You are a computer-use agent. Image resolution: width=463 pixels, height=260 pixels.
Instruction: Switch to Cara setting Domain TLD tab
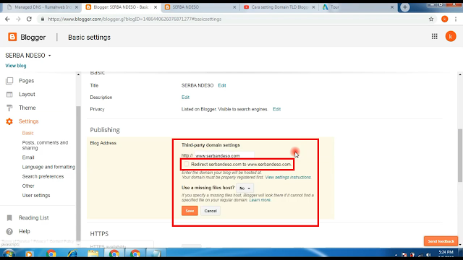pos(279,7)
